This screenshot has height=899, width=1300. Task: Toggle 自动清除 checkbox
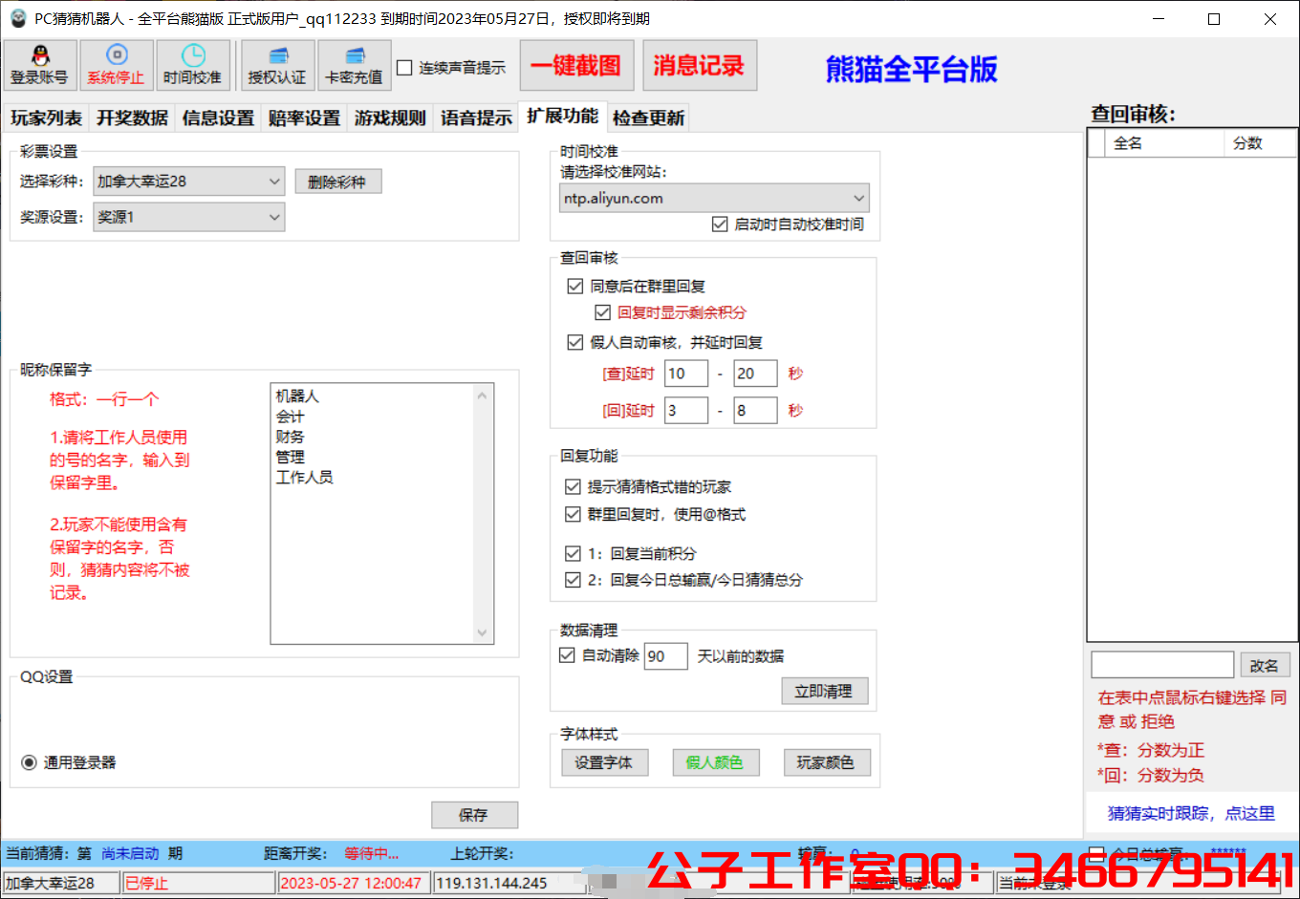567,655
